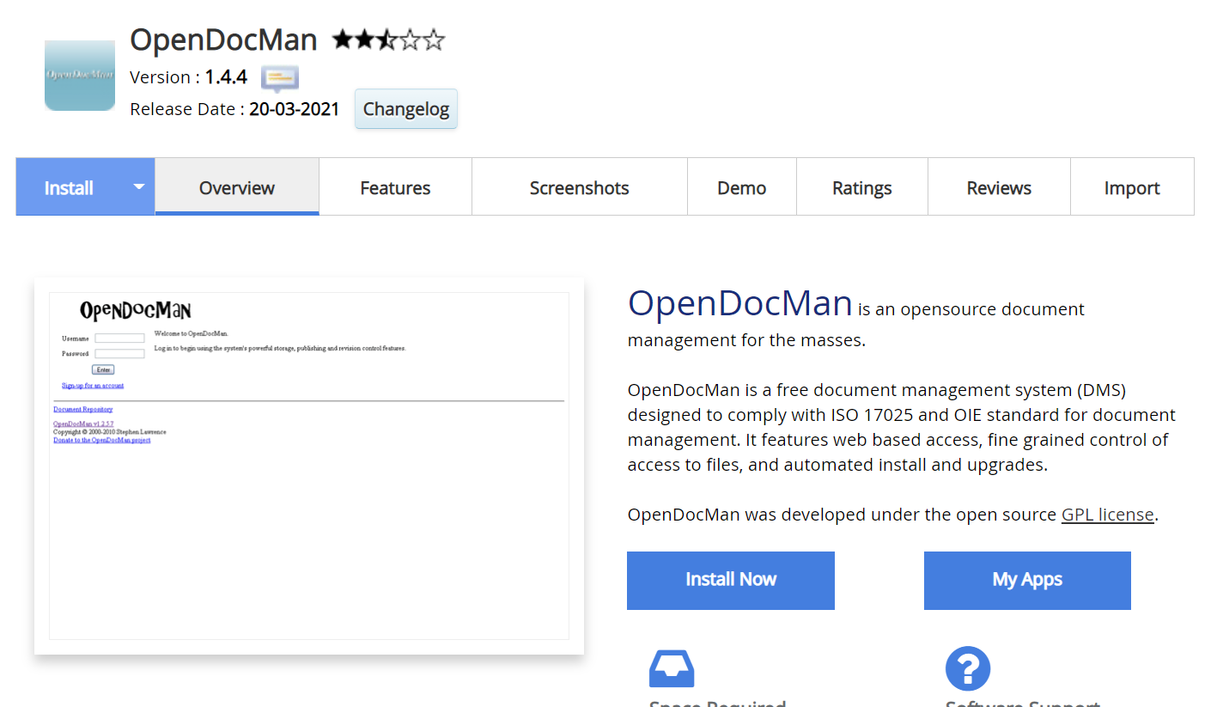Expand the Install dropdown arrow
Screen dimensions: 1217x707
pos(139,186)
